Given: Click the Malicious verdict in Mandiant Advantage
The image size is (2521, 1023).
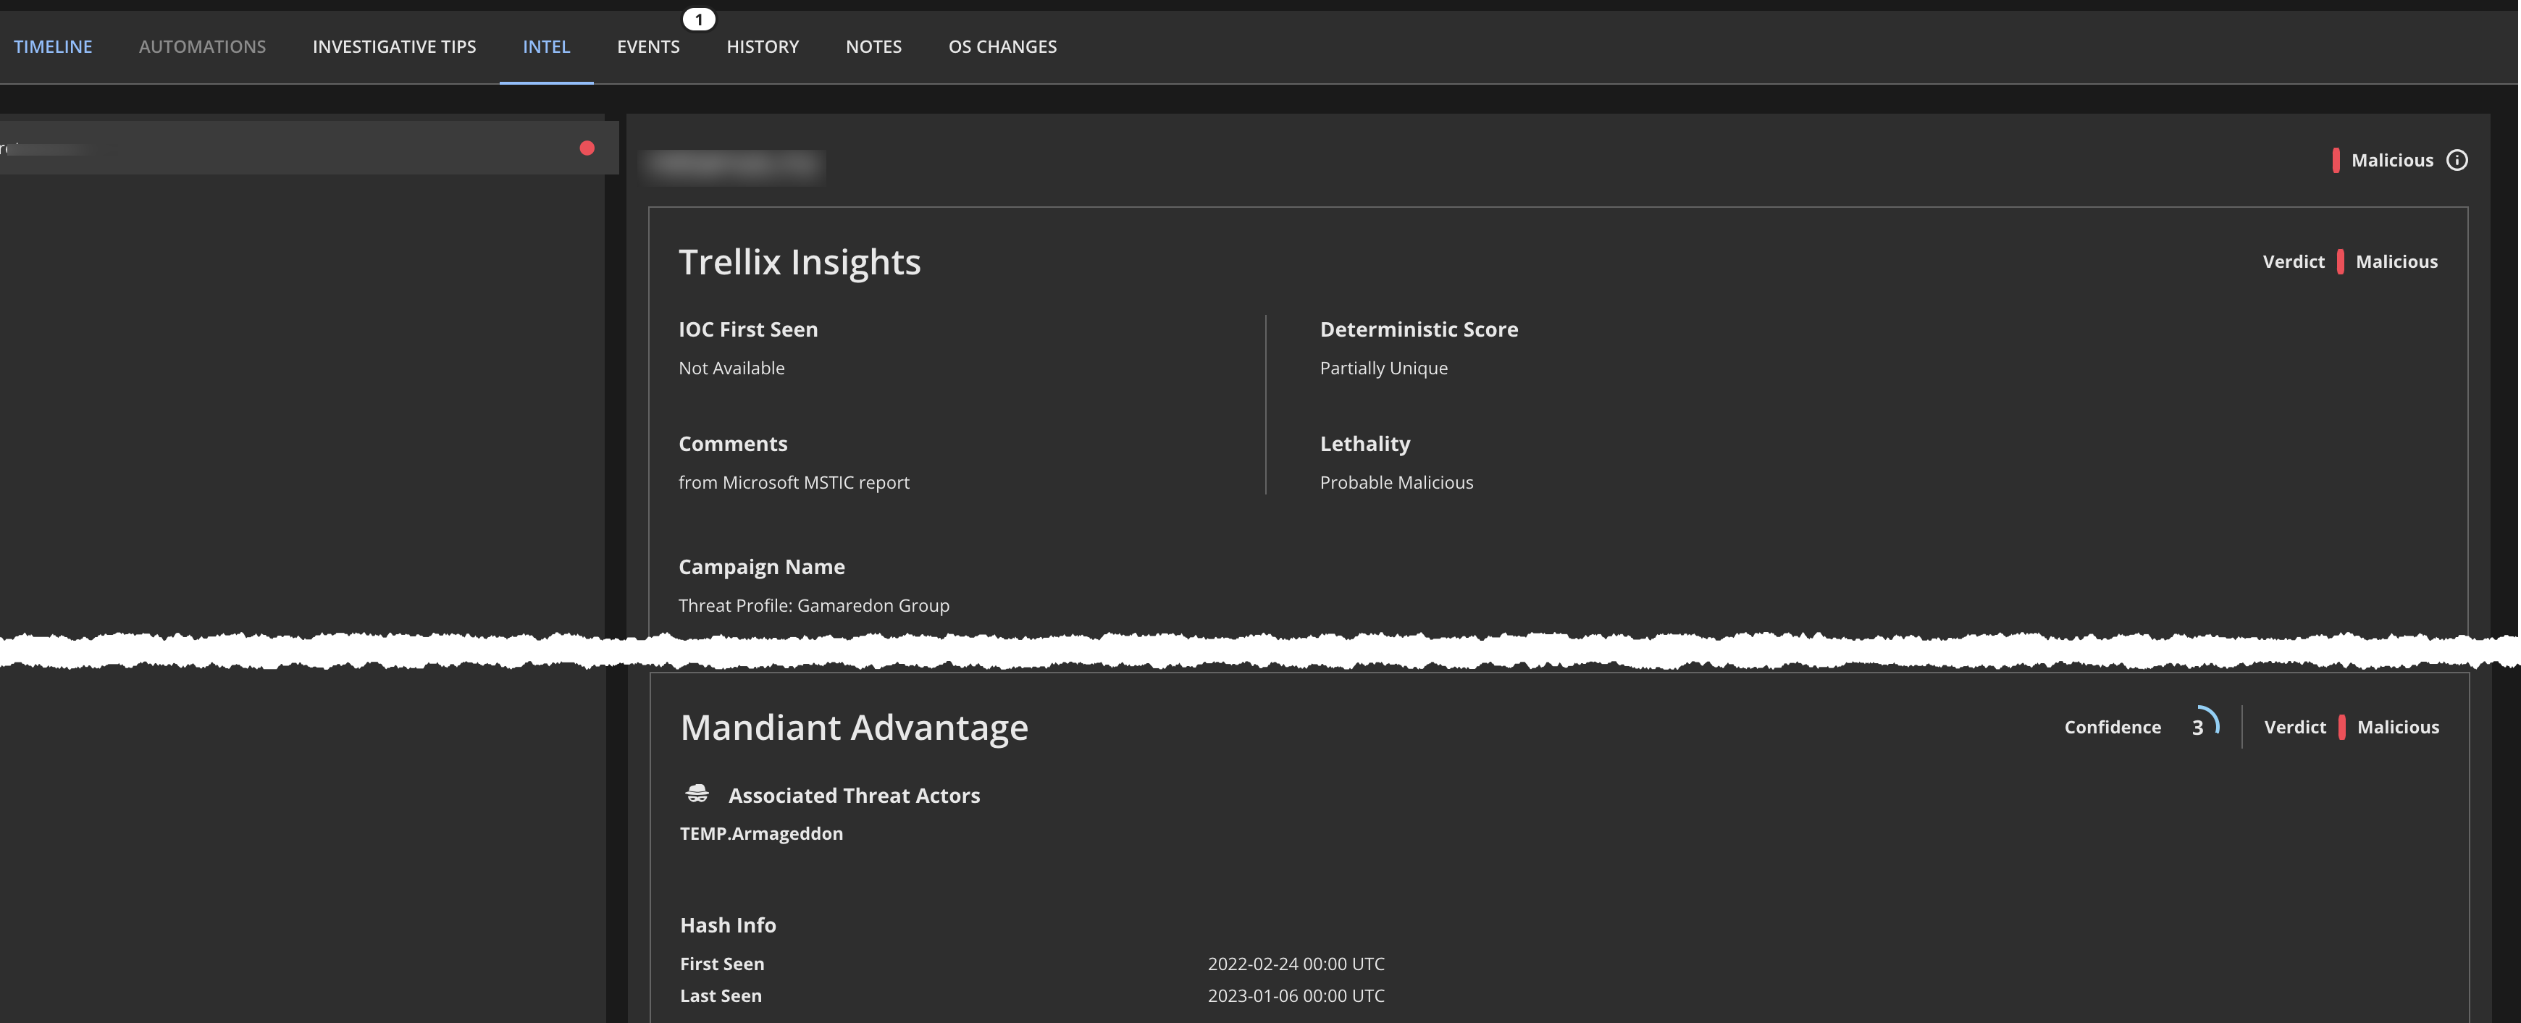Looking at the screenshot, I should click(2398, 727).
